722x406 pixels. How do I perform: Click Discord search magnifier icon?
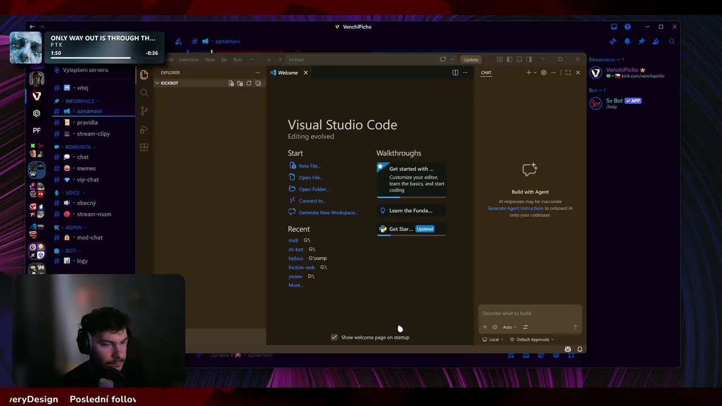coord(672,41)
